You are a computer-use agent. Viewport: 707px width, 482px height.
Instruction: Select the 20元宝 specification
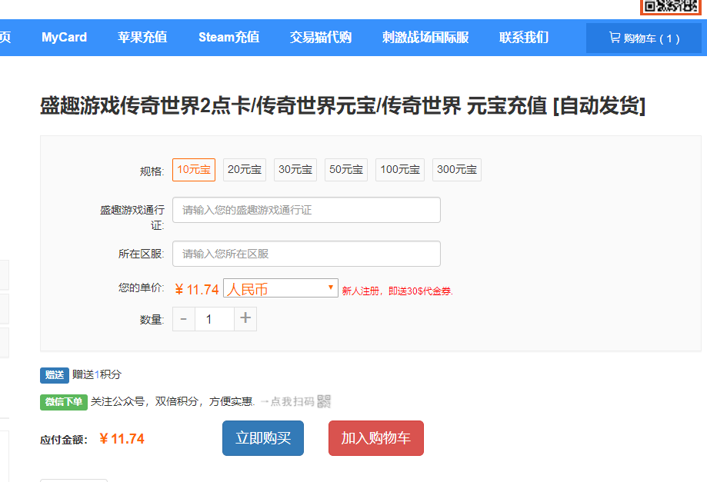point(245,170)
